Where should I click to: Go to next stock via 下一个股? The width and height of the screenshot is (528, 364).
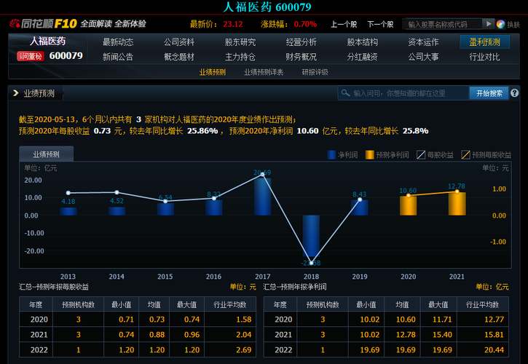[x=380, y=24]
